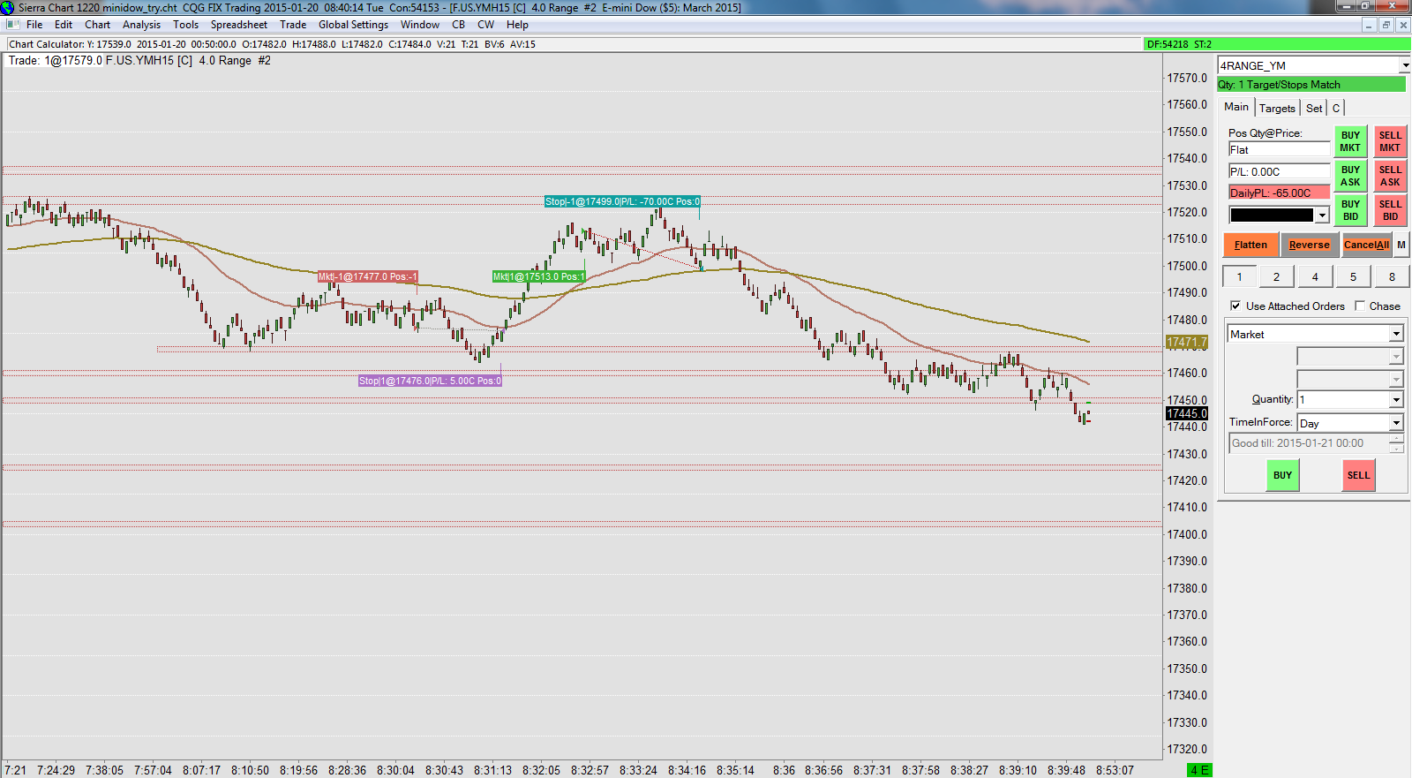Select quantity preset 4
This screenshot has width=1412, height=778.
pos(1315,276)
